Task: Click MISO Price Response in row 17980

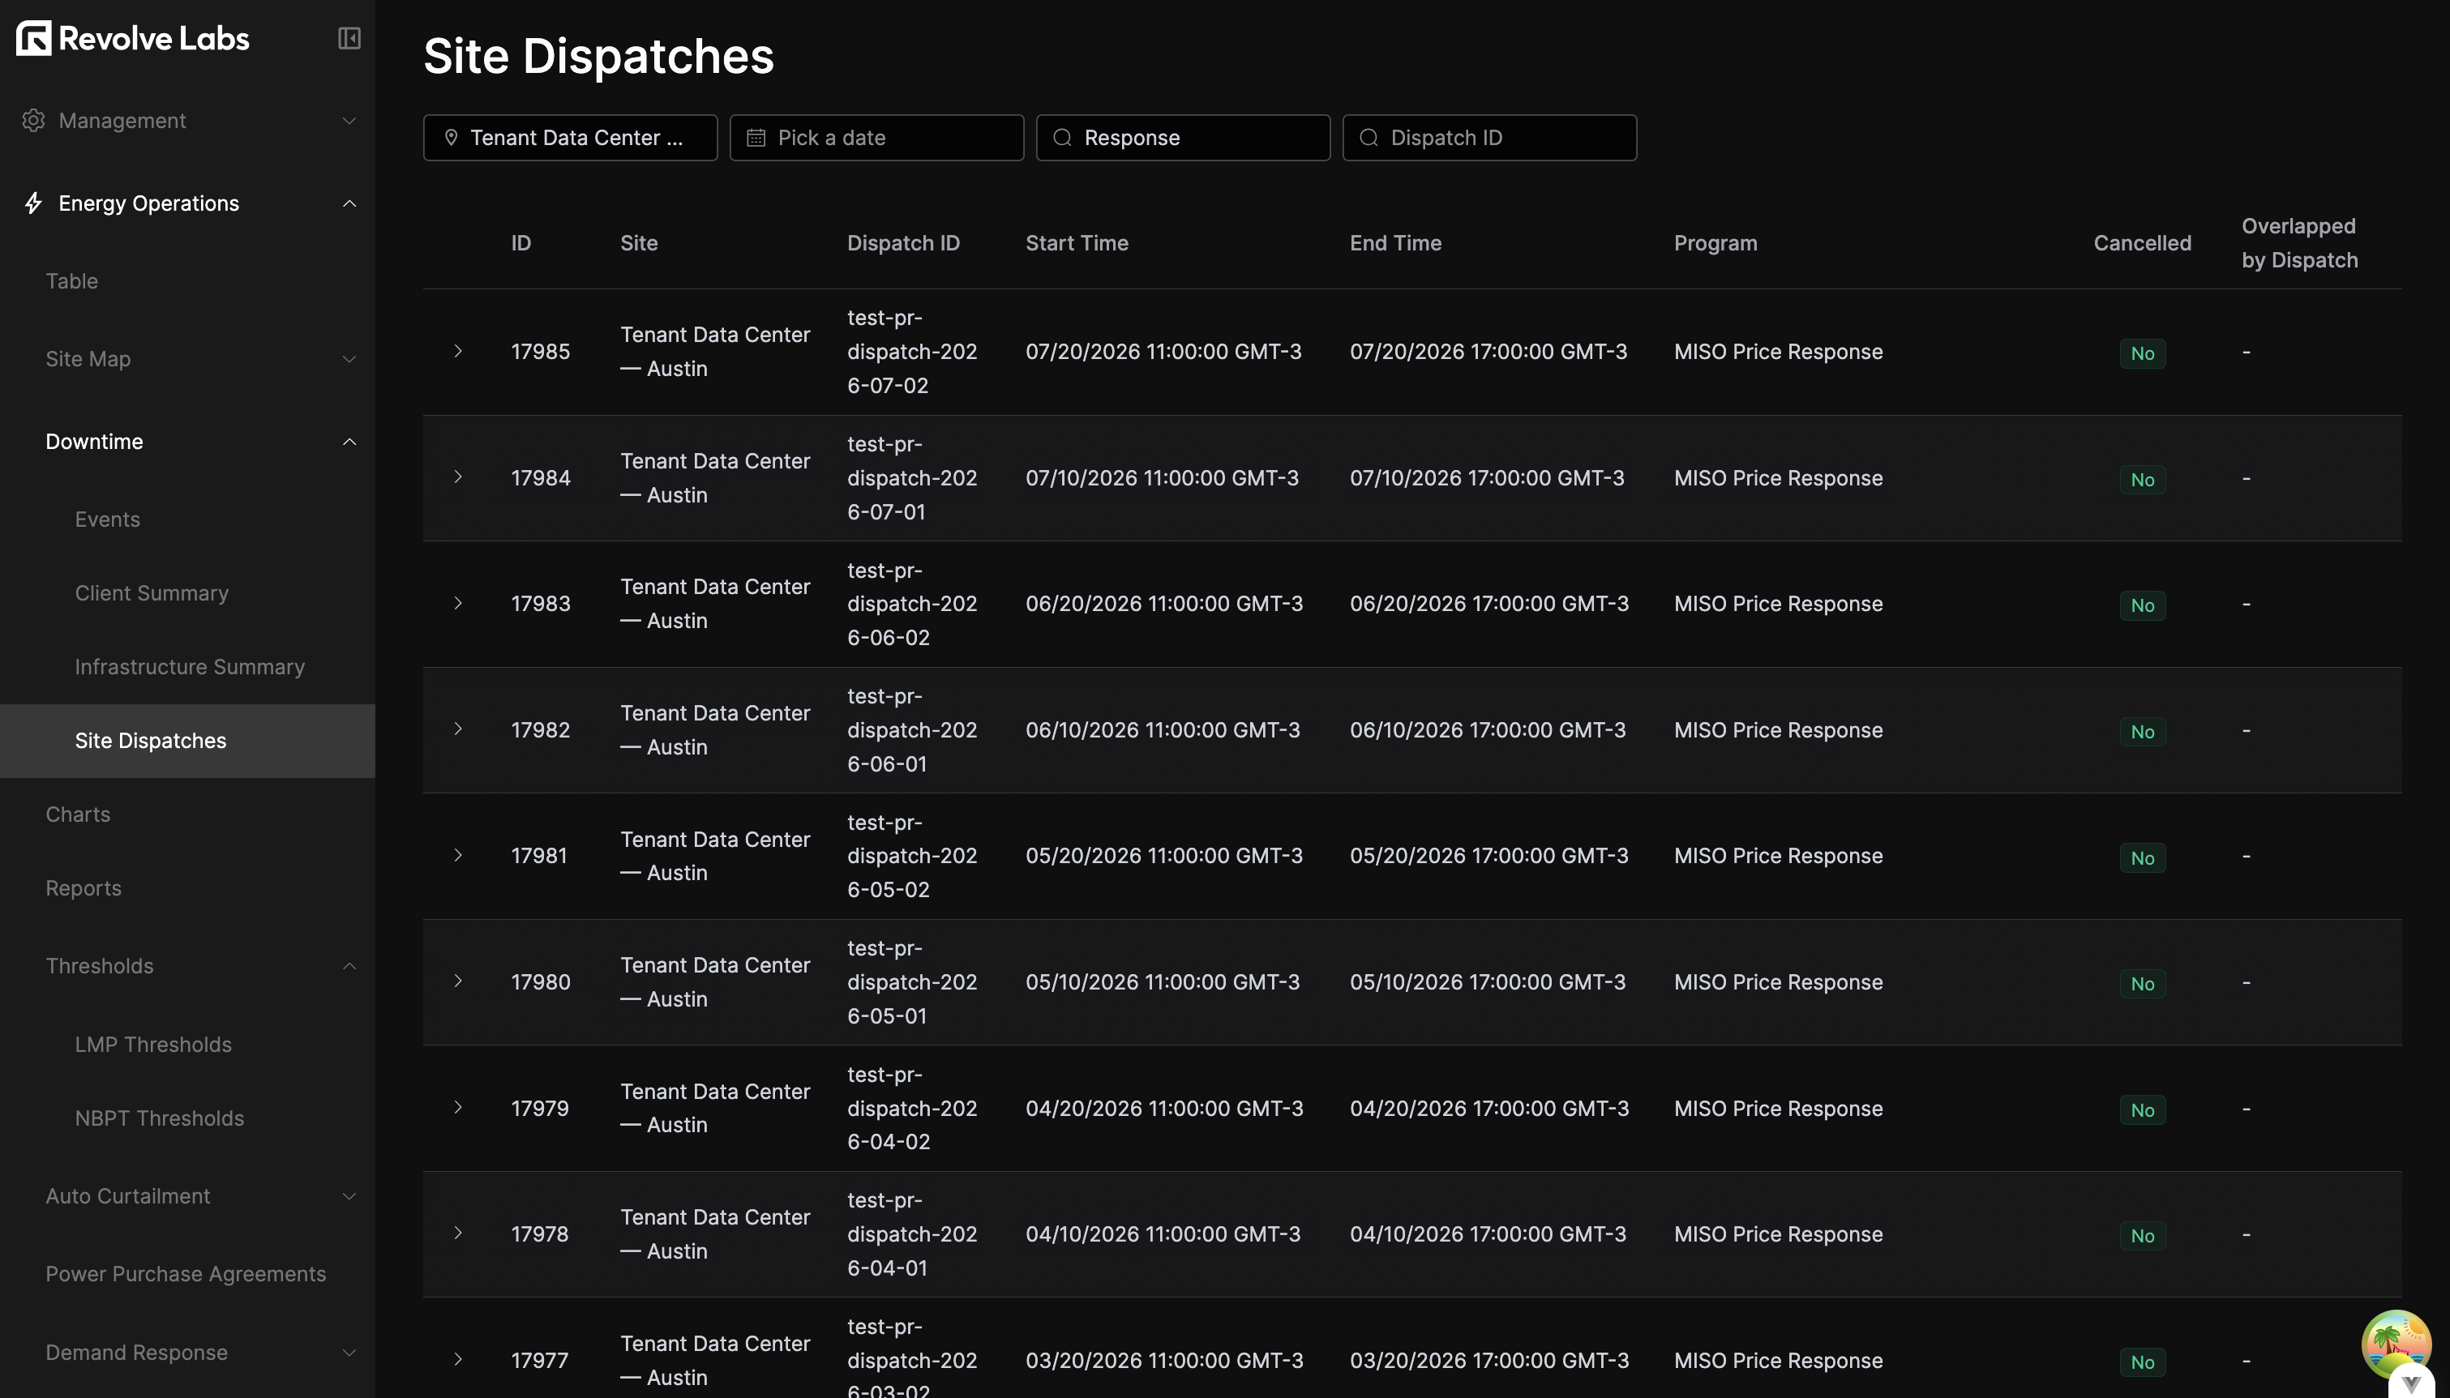Action: click(1778, 982)
